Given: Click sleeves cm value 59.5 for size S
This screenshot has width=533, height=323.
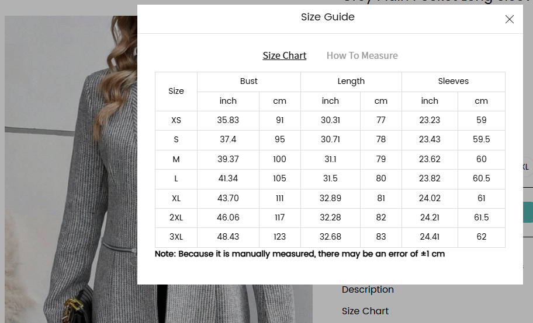Looking at the screenshot, I should point(481,140).
